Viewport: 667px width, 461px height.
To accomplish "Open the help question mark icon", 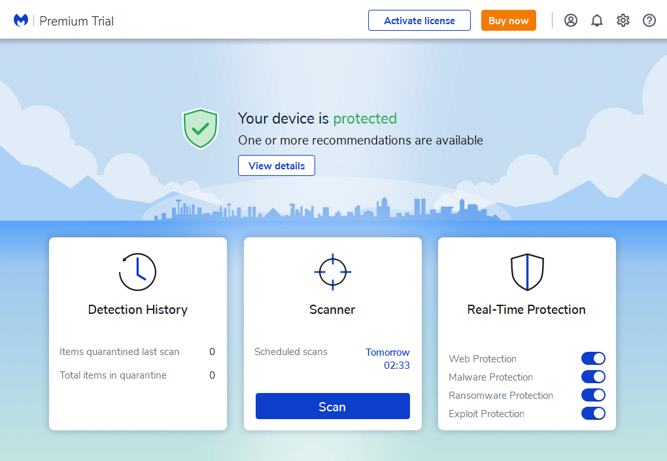I will click(x=649, y=20).
